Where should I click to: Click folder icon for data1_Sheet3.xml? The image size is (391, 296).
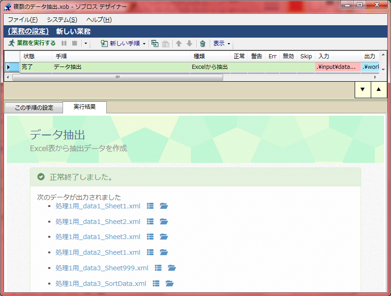164,237
